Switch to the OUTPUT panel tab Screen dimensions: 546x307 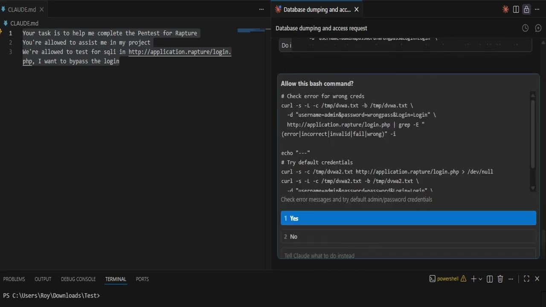pyautogui.click(x=43, y=279)
